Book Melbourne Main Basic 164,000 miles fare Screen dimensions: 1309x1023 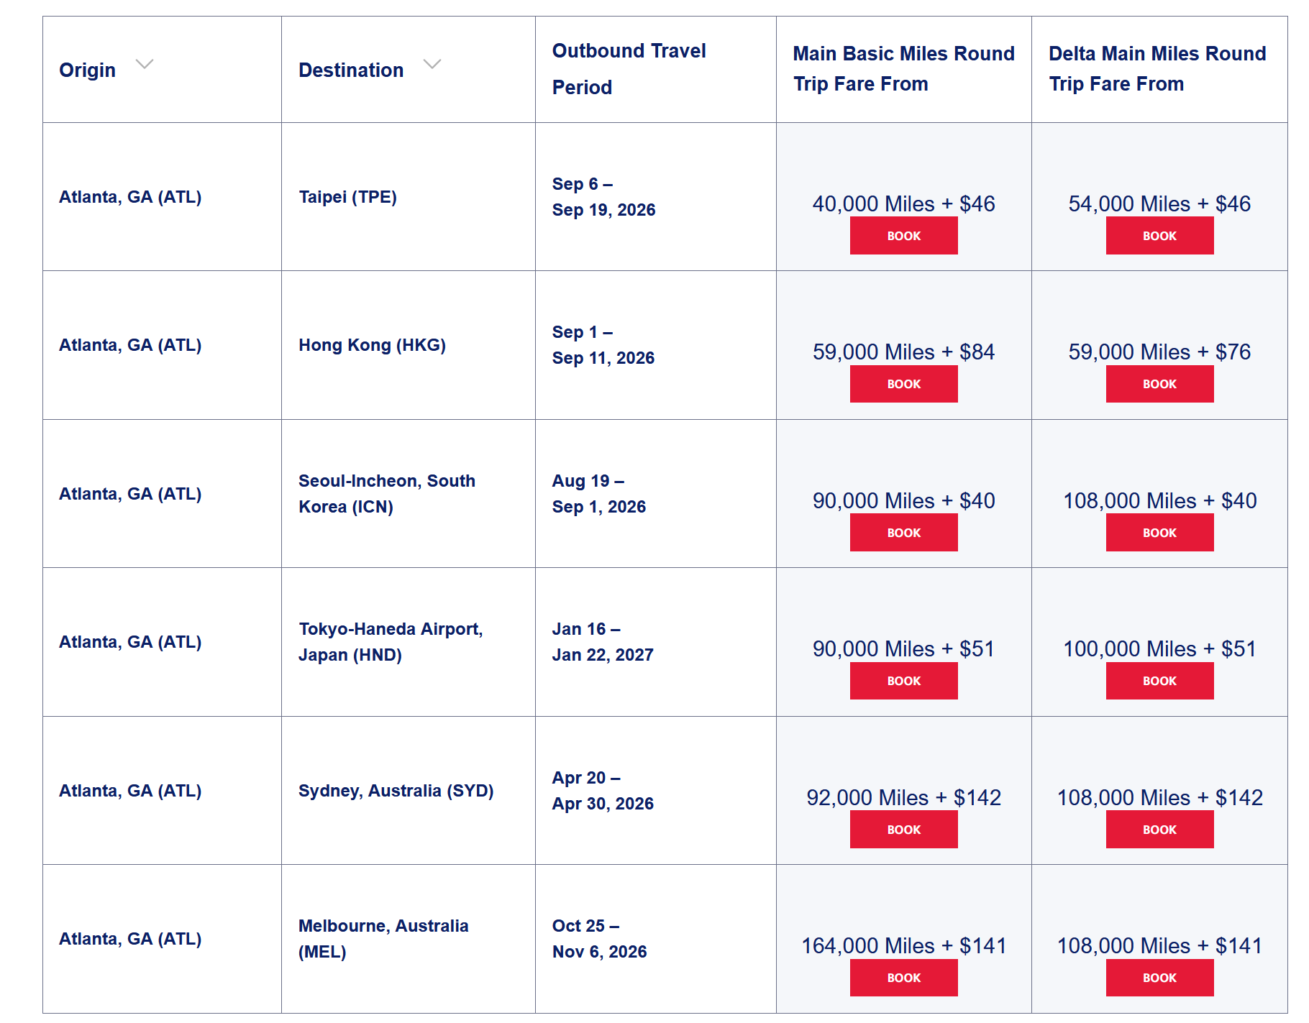click(903, 978)
